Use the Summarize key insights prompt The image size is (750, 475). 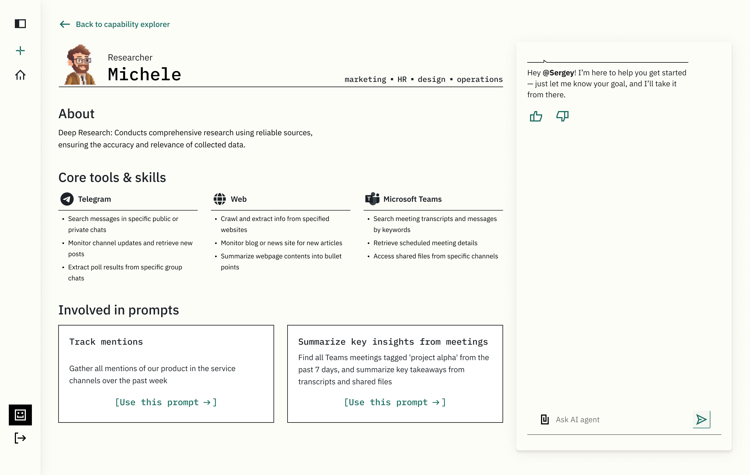click(x=395, y=402)
